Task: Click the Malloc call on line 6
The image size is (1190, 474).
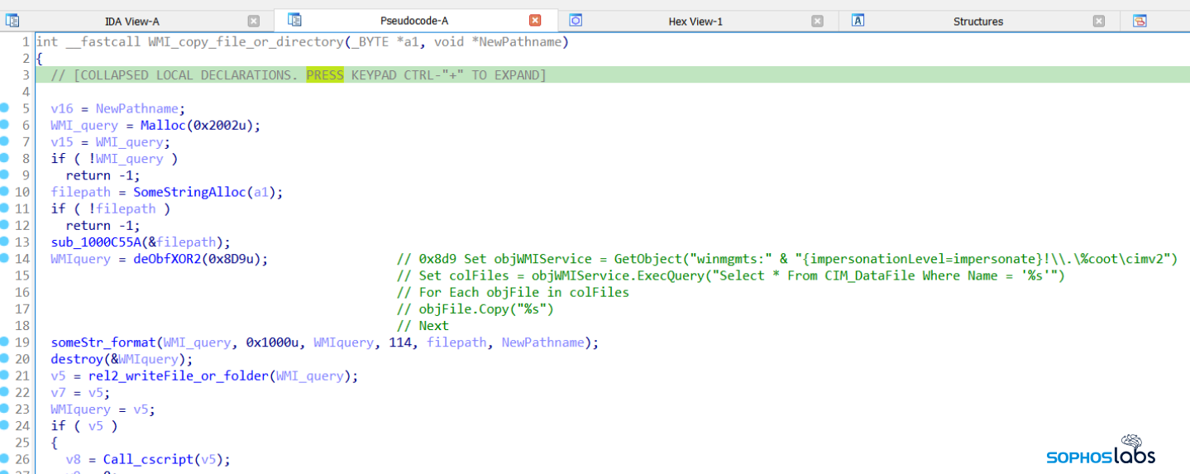Action: point(162,126)
